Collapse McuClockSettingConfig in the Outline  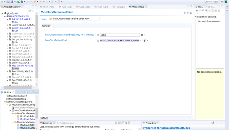(x=5, y=102)
